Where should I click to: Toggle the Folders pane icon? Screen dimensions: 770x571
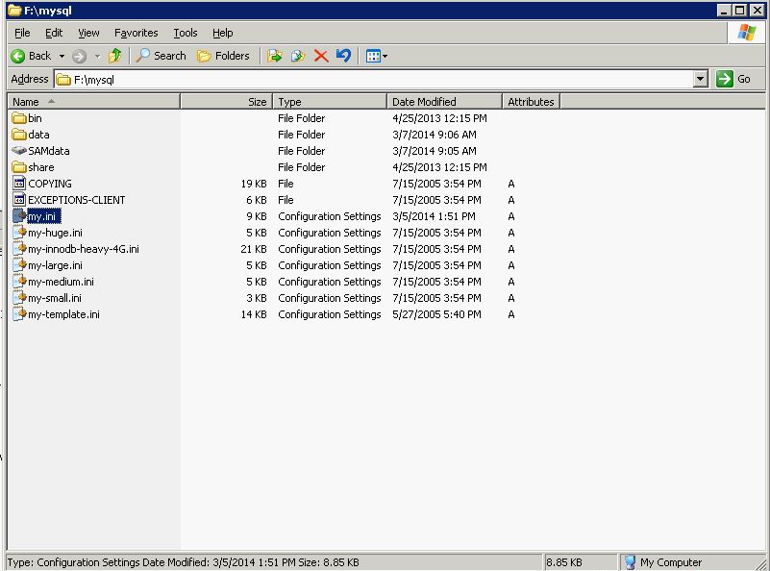[204, 56]
